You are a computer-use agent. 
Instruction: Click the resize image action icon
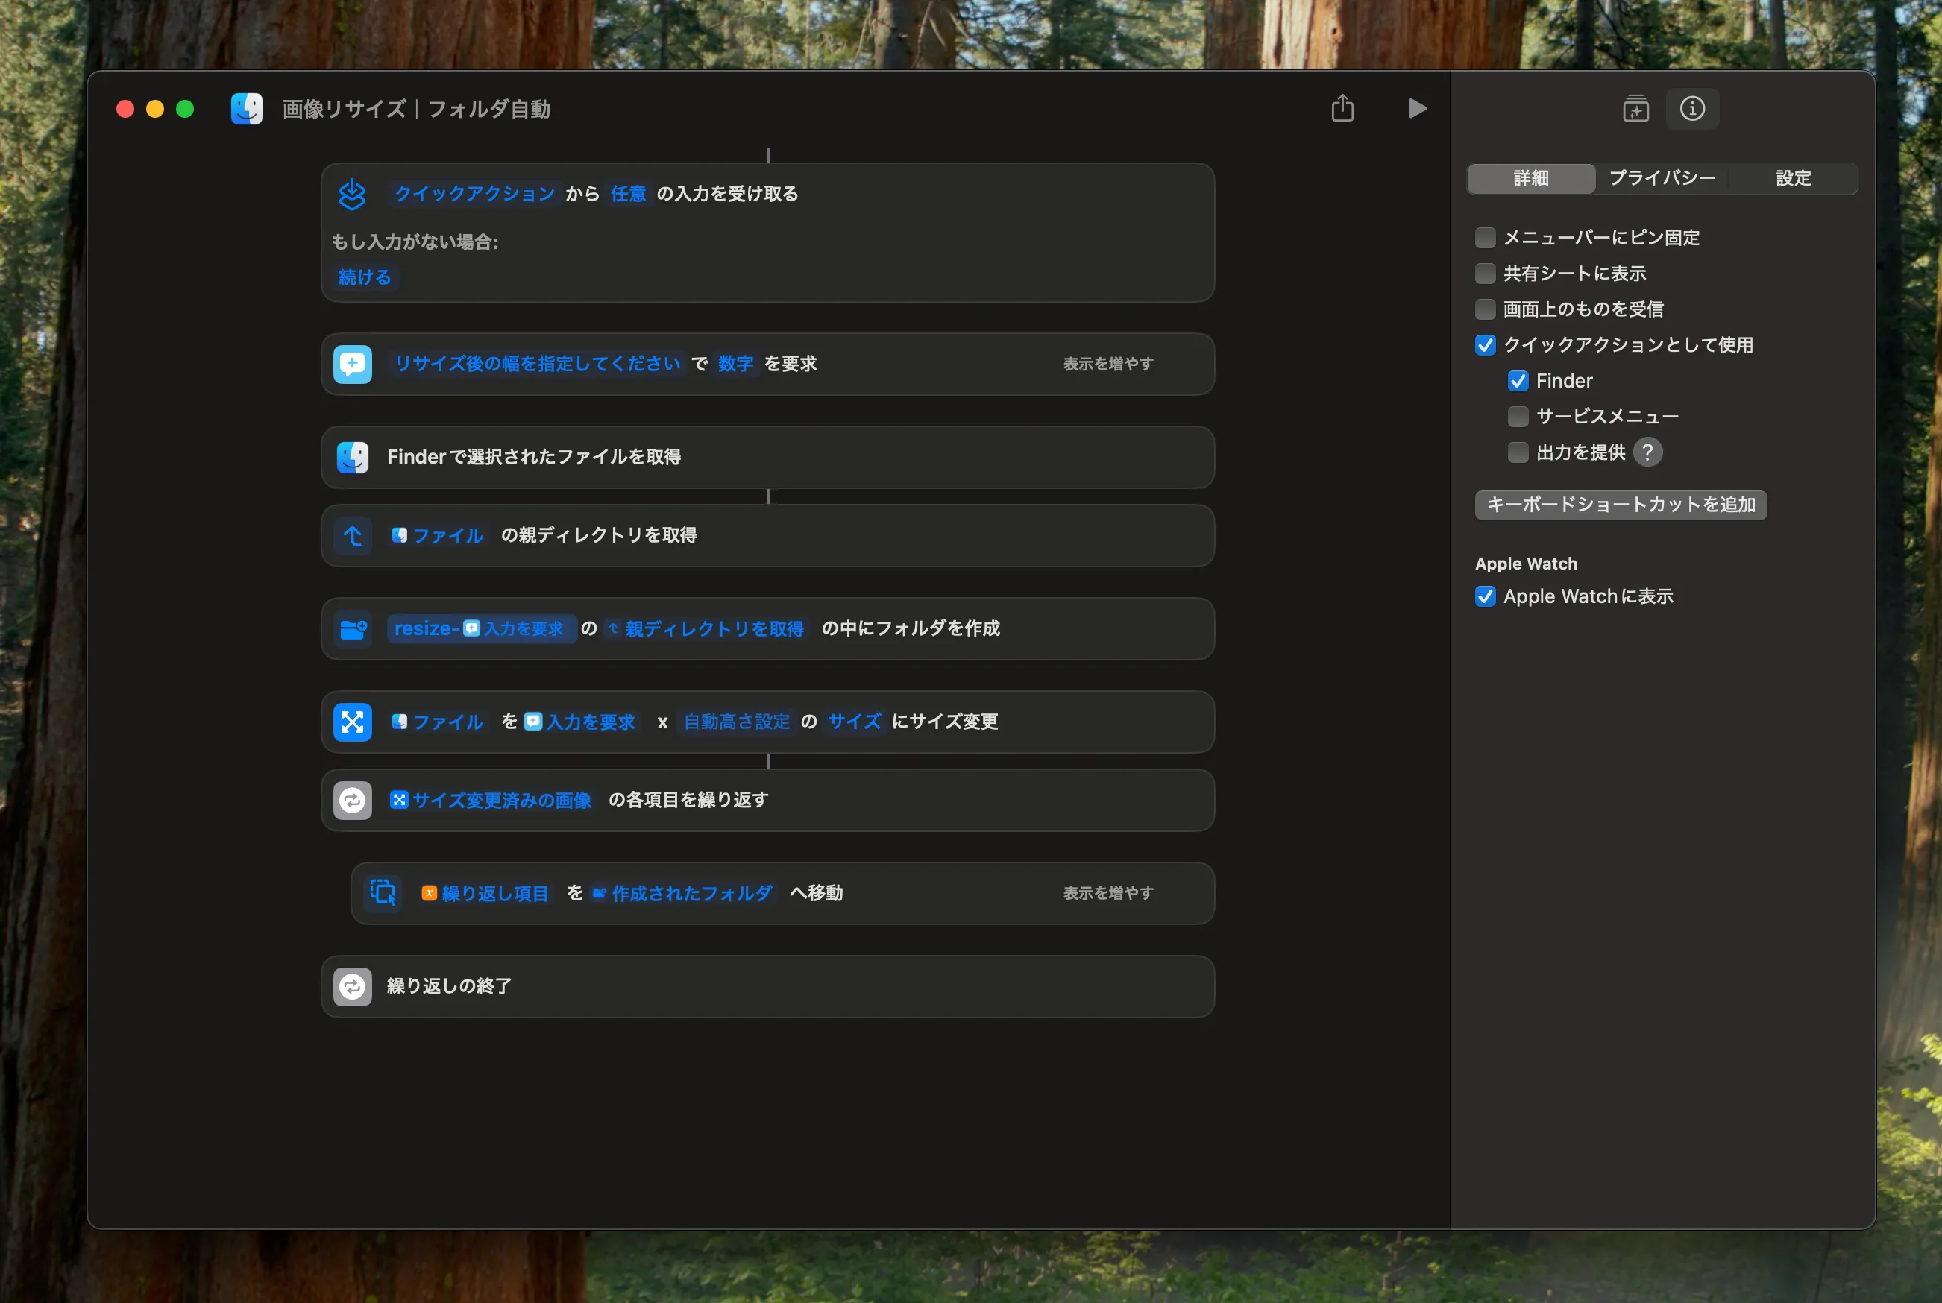click(x=353, y=722)
